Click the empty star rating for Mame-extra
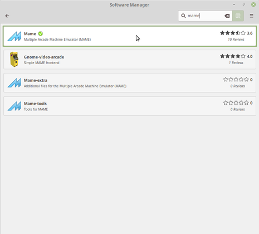This screenshot has height=234, width=259. point(238,80)
